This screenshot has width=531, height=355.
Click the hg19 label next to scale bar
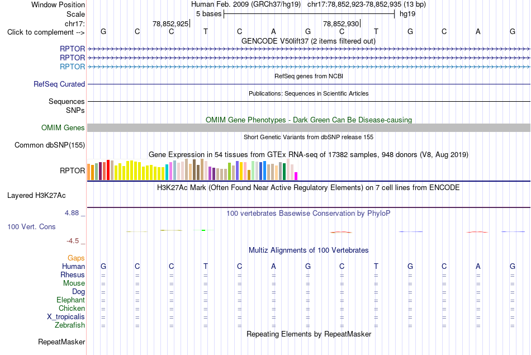point(407,14)
